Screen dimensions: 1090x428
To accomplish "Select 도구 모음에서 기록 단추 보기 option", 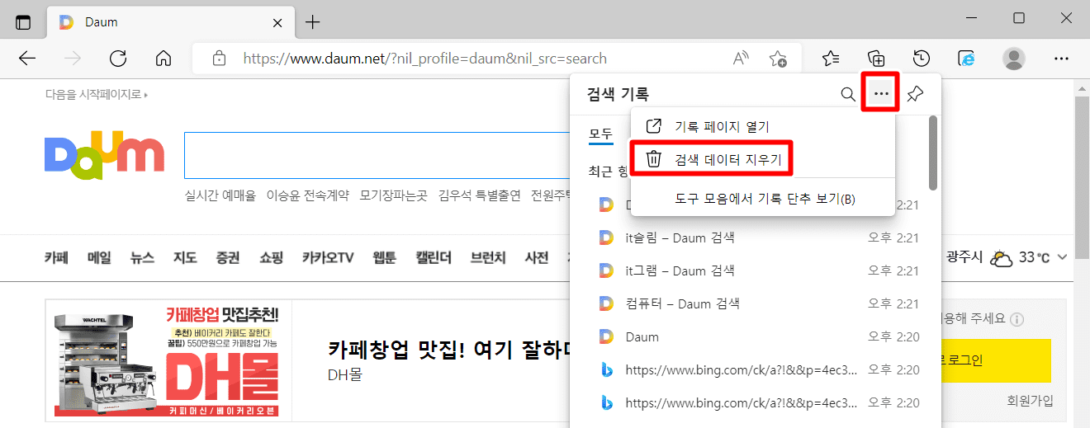I will [x=763, y=199].
